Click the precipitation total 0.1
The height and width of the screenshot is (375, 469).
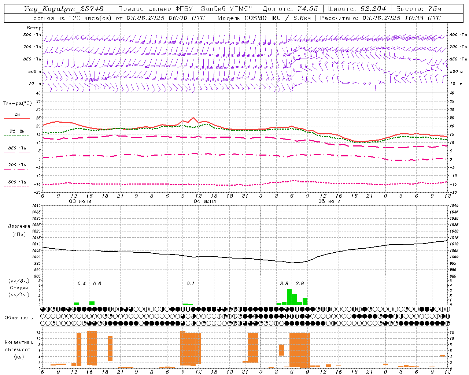[x=191, y=283]
